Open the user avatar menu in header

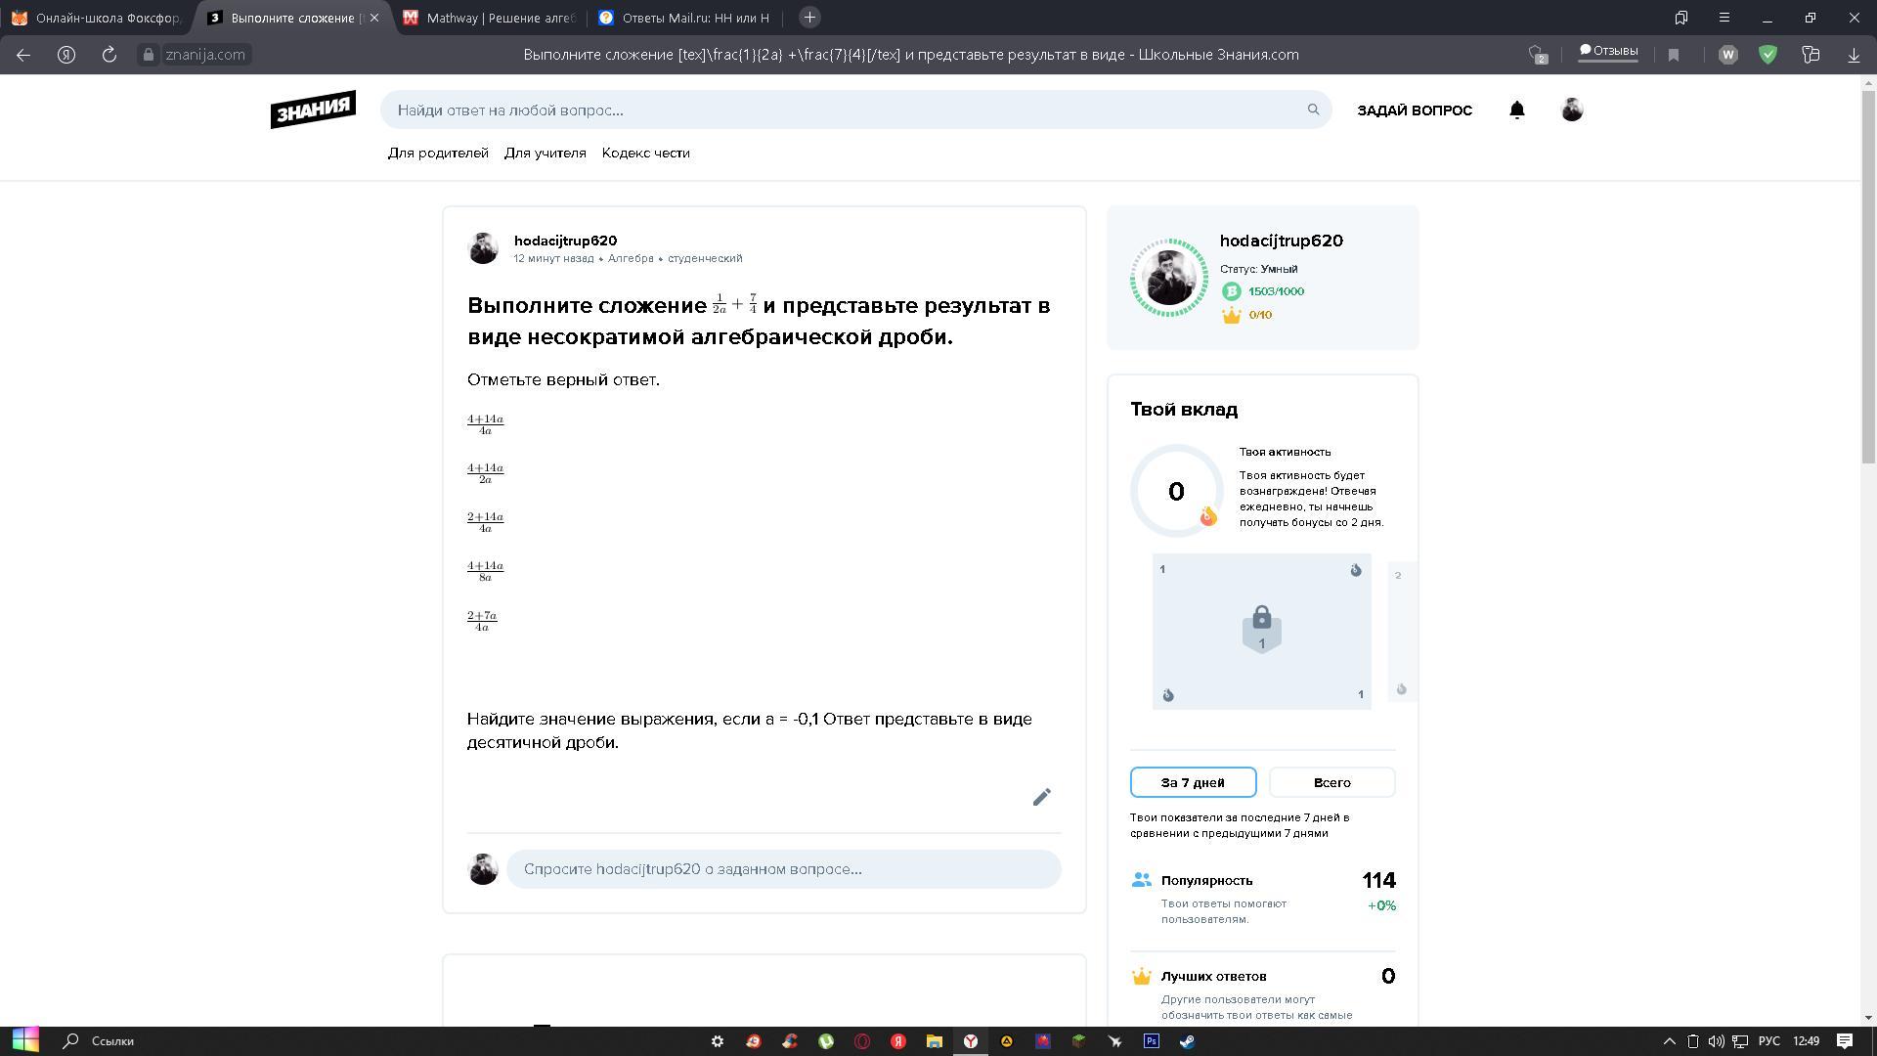[x=1572, y=110]
